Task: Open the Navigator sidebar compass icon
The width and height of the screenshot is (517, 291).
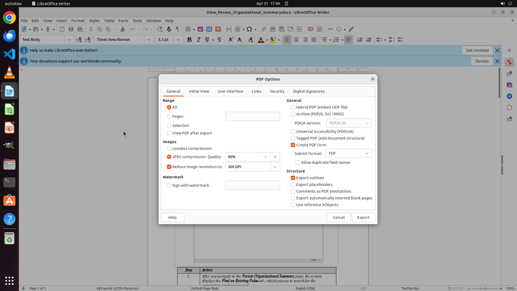Action: click(509, 96)
